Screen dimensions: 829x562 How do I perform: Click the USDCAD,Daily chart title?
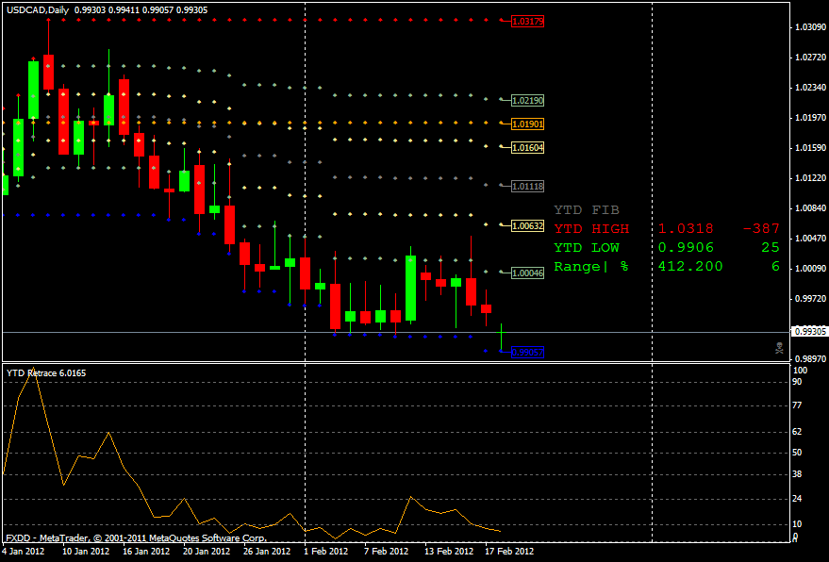pos(38,10)
